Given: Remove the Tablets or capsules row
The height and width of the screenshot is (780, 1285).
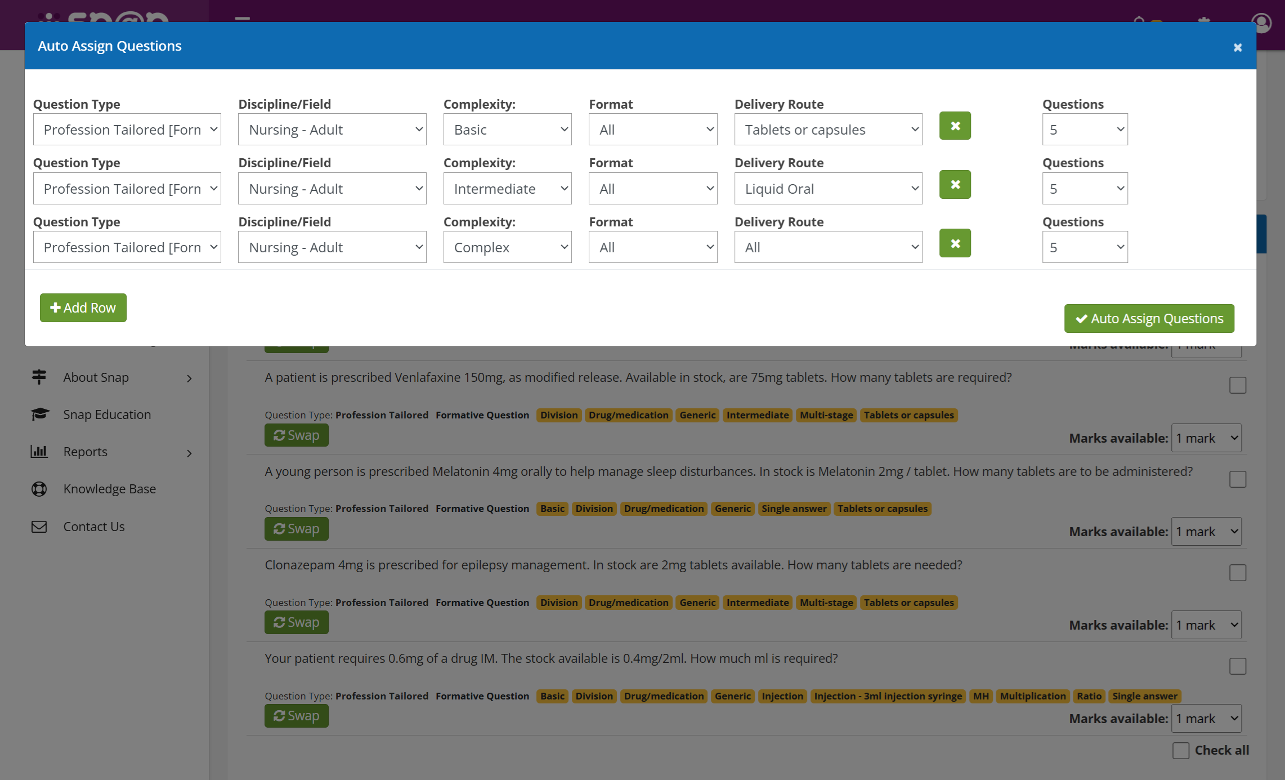Looking at the screenshot, I should 955,126.
